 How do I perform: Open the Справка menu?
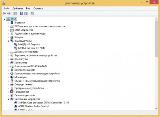point(38,8)
